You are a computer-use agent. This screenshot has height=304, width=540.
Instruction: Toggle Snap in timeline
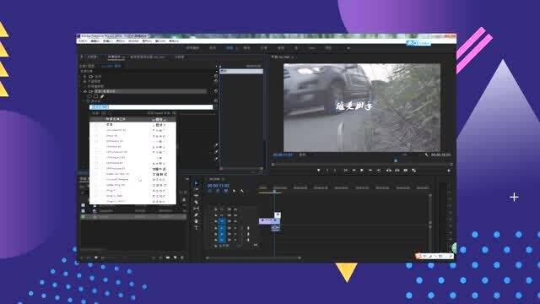click(x=218, y=191)
